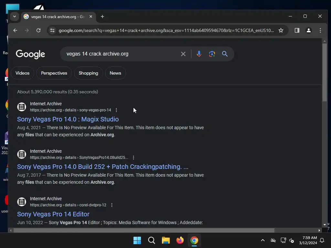Filter results by News
Screen dimensions: 331x248
coord(115,73)
